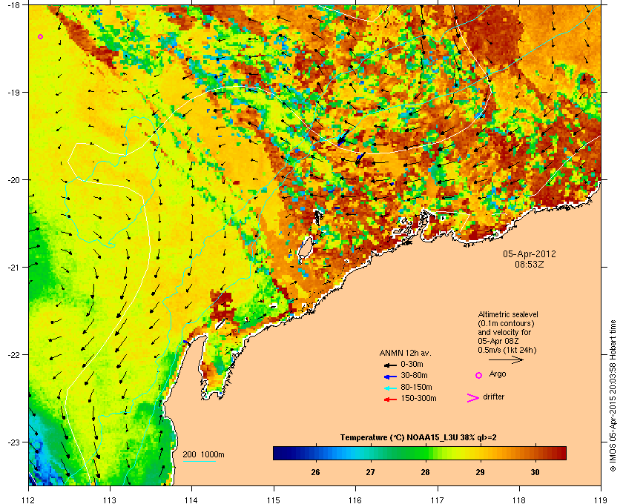Click the cyan 27°C section of colorbar
This screenshot has height=504, width=623.
pos(370,453)
